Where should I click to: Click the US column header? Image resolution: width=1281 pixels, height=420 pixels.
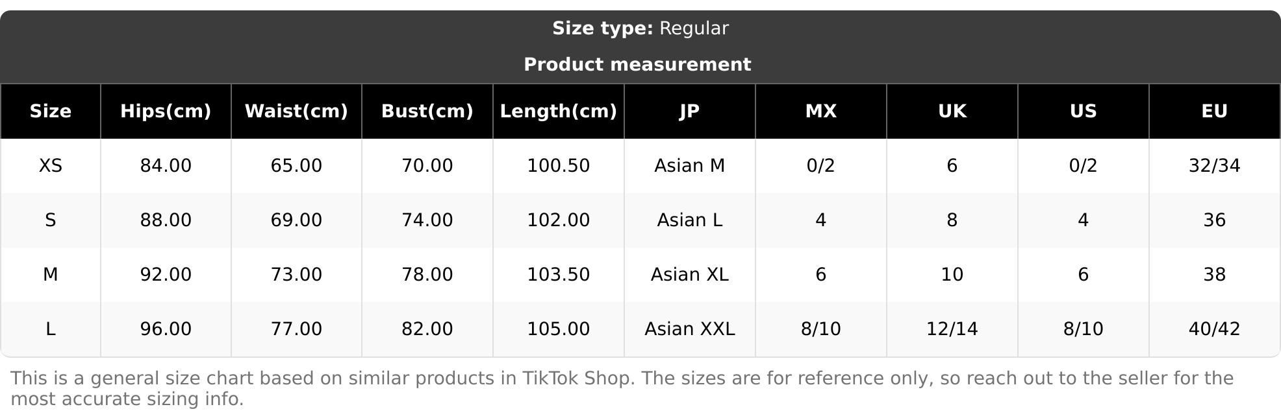[x=1083, y=111]
